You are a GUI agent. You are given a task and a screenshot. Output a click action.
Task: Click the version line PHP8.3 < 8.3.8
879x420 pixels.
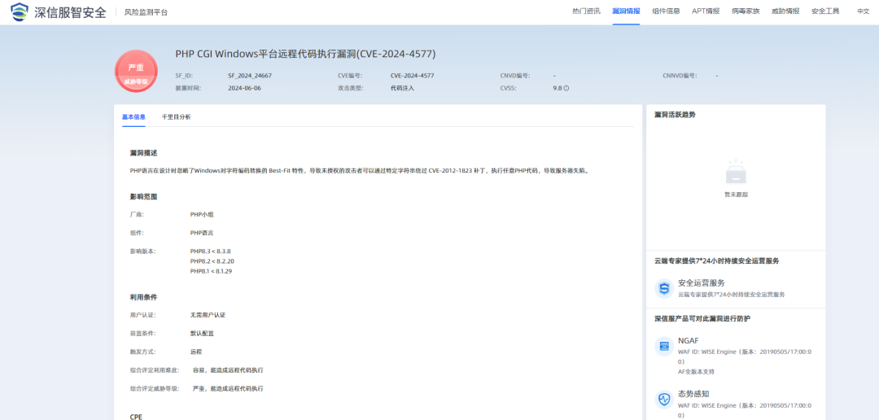(x=210, y=252)
